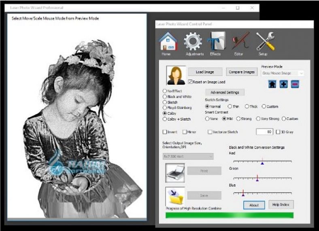Enable the Vectorize Sketch checkbox
This screenshot has width=319, height=231.
click(210, 132)
